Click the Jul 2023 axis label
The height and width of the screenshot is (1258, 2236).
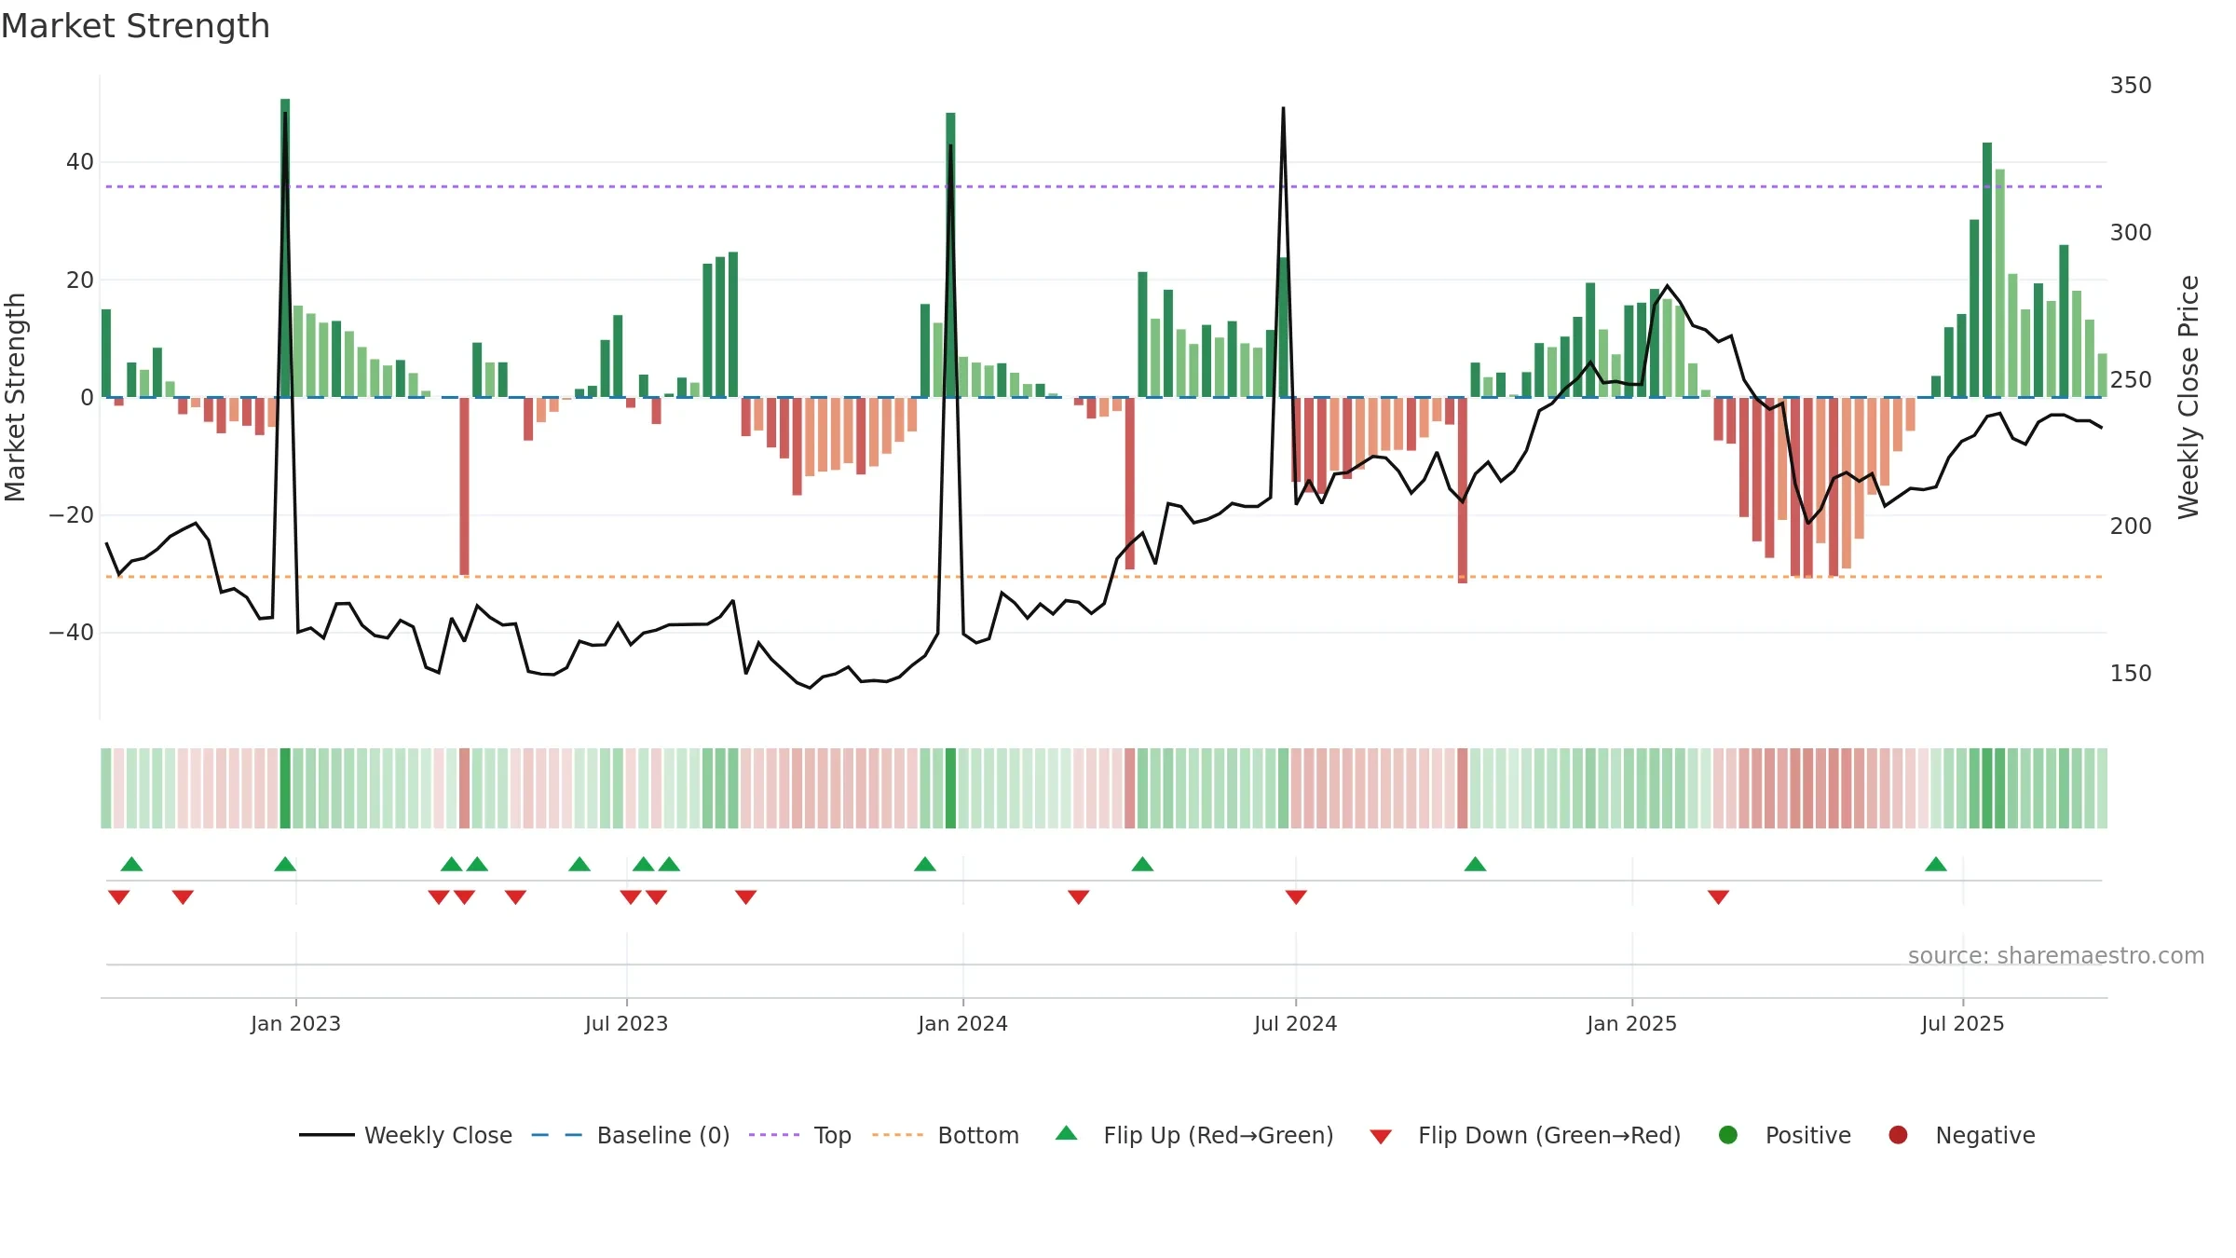626,1023
